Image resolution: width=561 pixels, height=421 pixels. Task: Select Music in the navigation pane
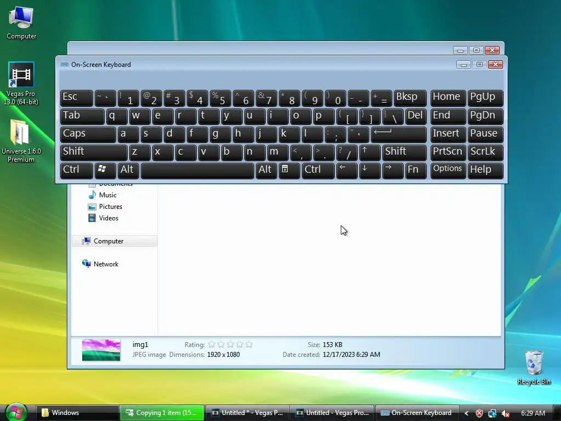point(108,195)
